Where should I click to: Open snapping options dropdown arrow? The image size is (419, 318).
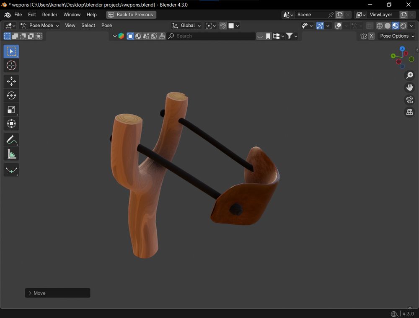pos(237,26)
